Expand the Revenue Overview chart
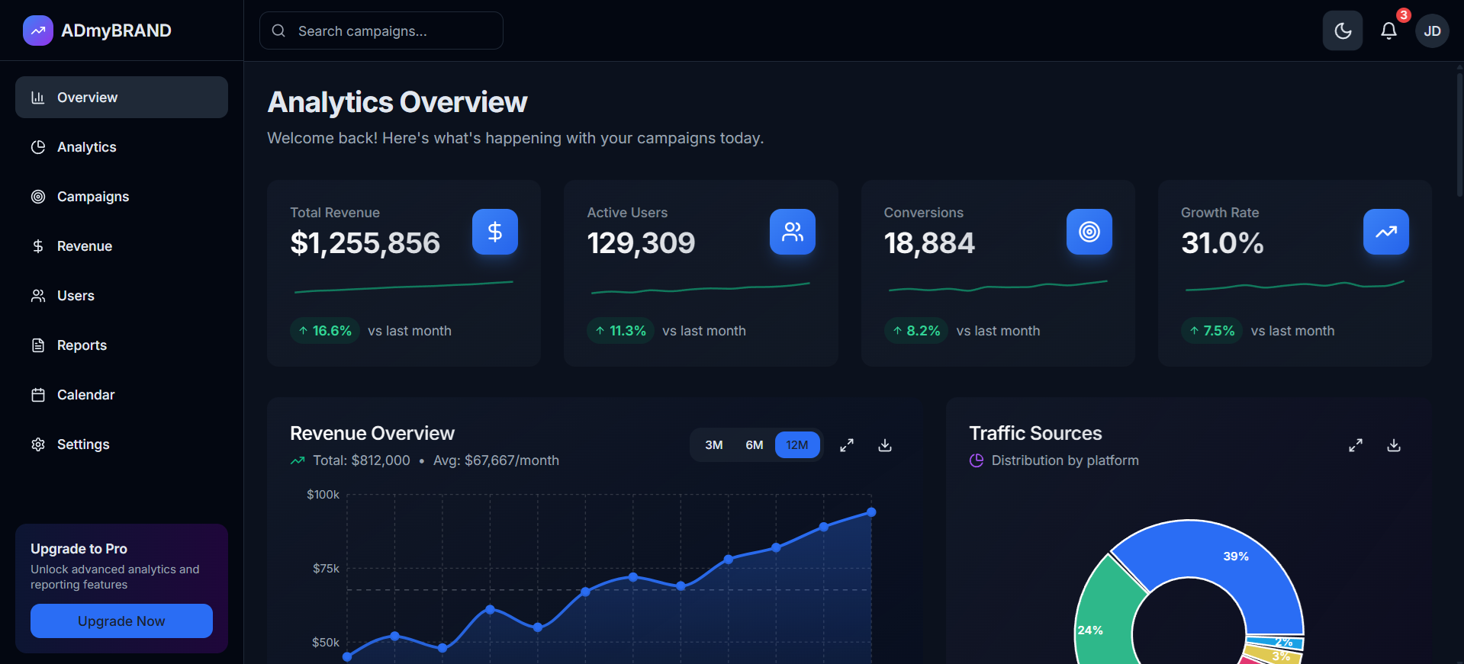The width and height of the screenshot is (1464, 664). [847, 445]
